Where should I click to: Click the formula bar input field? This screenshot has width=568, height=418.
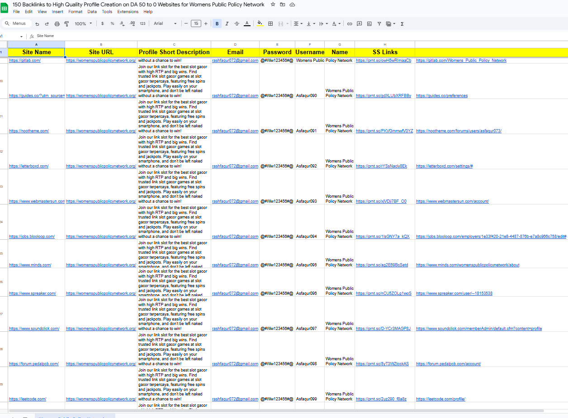136,36
